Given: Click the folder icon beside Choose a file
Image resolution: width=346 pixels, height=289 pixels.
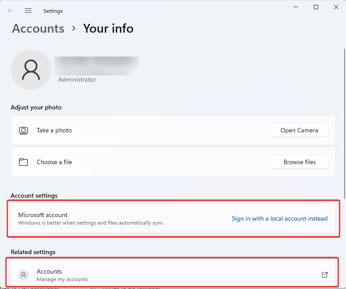Looking at the screenshot, I should tap(23, 162).
